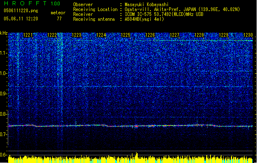Click the ICOM IC-575 receiver text
The width and height of the screenshot is (257, 163).
(x=164, y=14)
